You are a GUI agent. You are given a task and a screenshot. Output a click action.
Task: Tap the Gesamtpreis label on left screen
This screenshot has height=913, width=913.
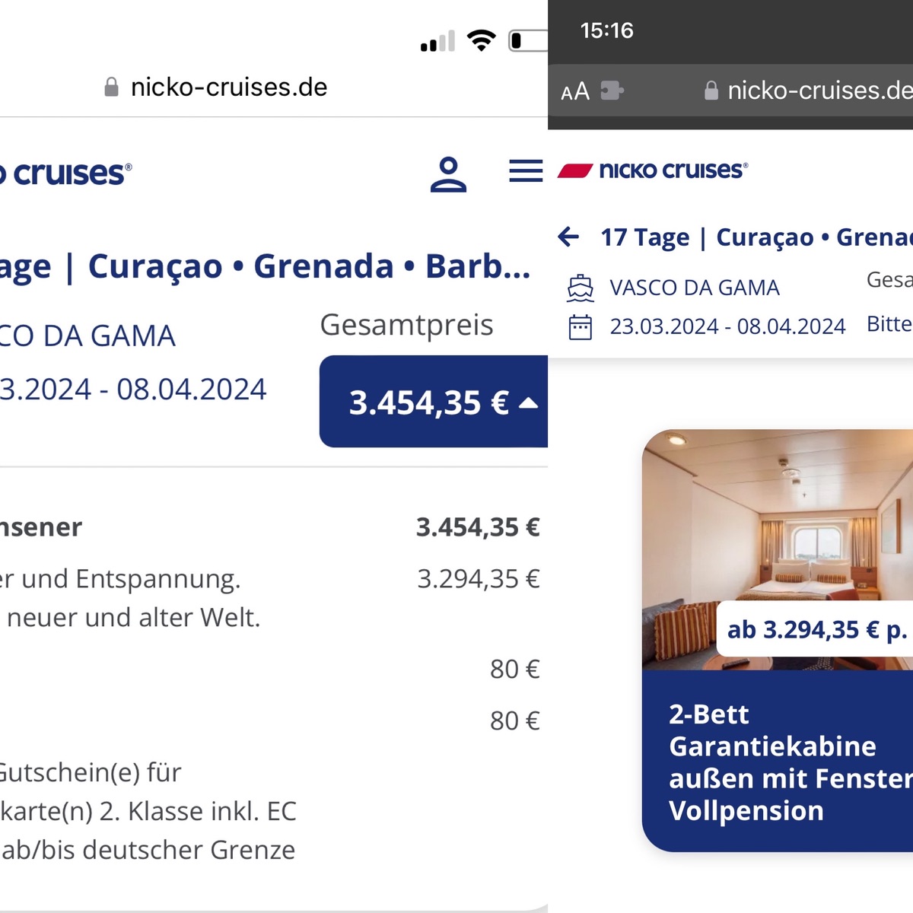point(406,325)
